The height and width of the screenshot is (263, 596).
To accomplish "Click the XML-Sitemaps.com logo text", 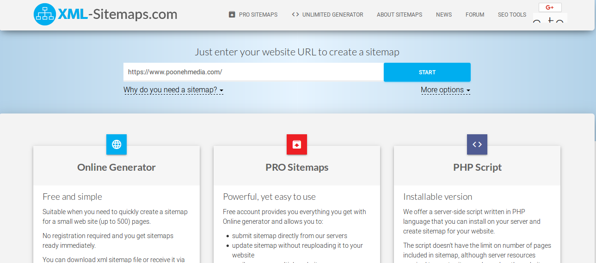I will tap(117, 14).
